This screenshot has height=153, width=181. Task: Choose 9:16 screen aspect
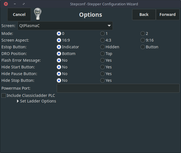click(x=143, y=40)
